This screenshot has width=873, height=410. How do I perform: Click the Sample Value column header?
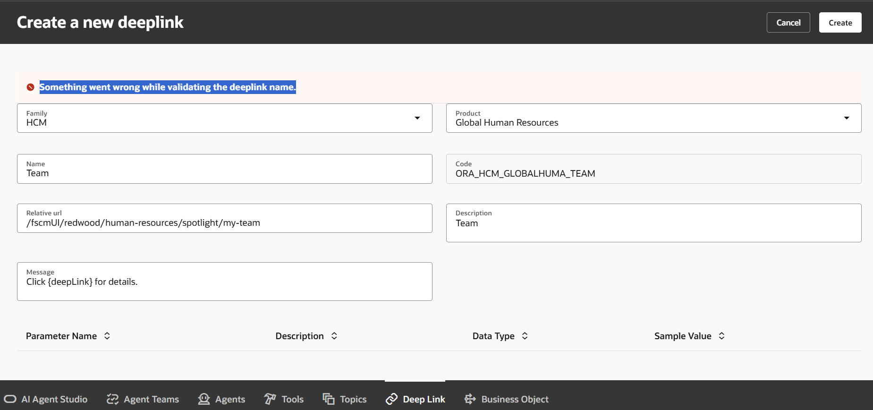683,336
